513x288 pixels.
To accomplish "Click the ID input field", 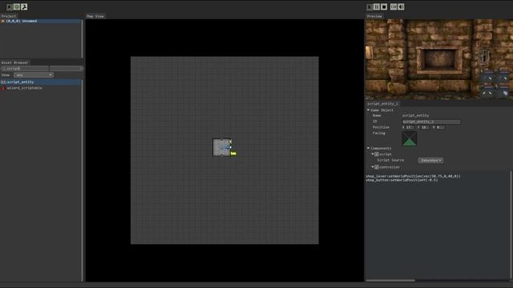I will pos(431,122).
